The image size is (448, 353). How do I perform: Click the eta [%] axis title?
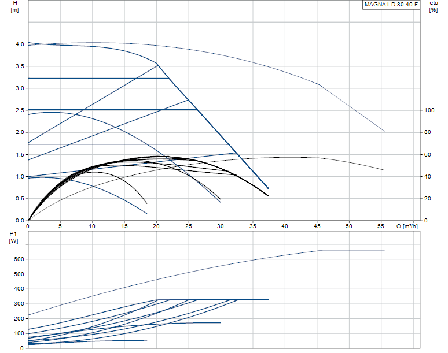pyautogui.click(x=434, y=6)
